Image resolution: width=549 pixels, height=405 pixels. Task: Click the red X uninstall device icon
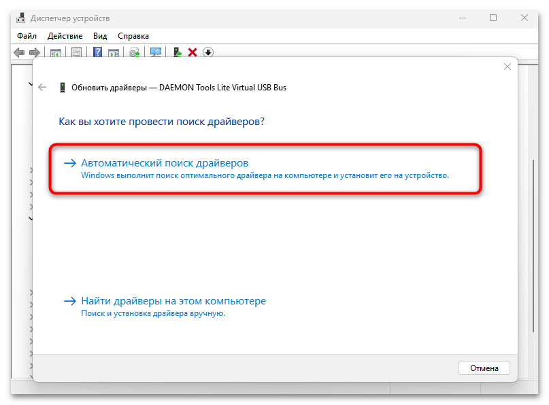coord(193,52)
